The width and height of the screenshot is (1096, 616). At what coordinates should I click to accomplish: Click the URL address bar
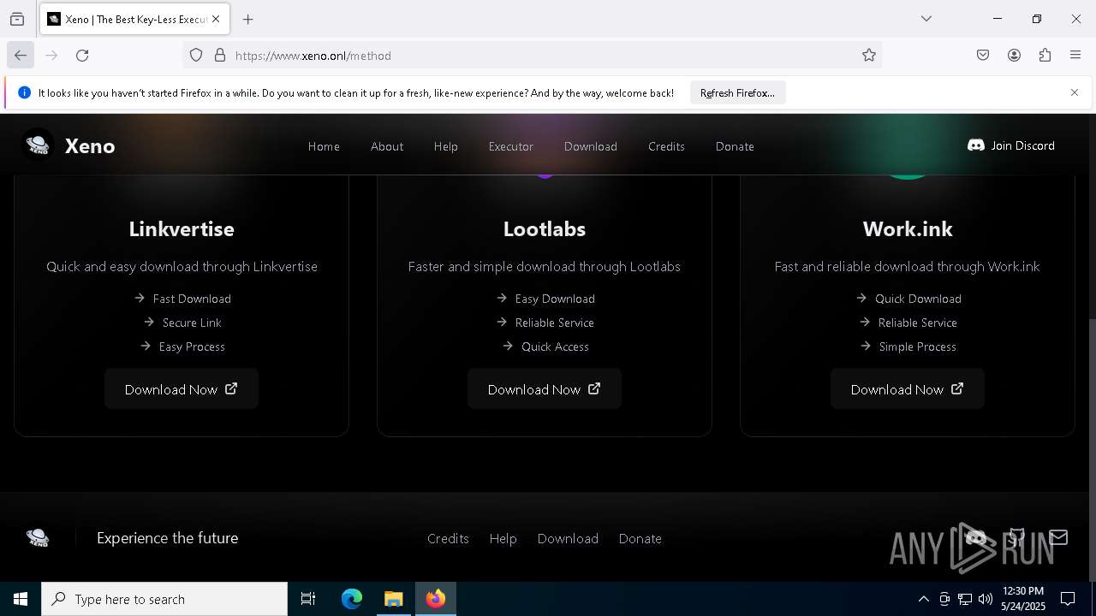pos(531,56)
